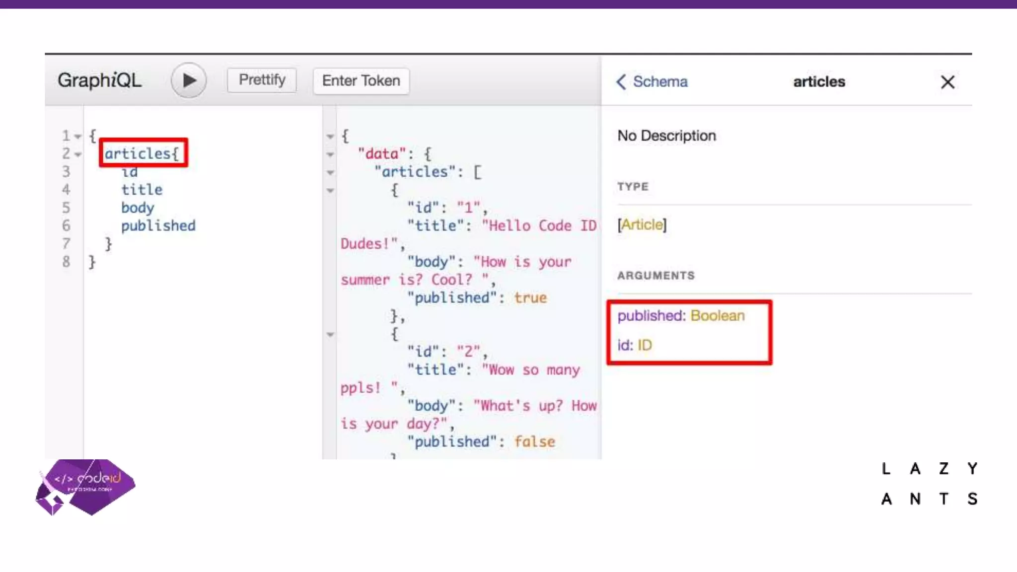Click the published field in query editor
The width and height of the screenshot is (1017, 572).
(158, 226)
